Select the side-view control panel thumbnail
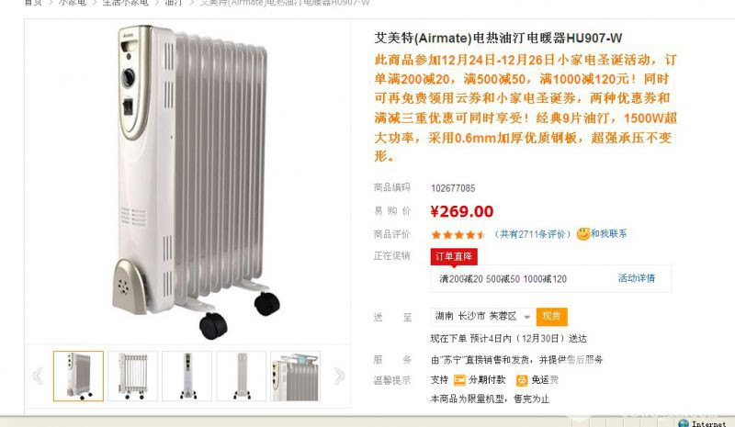The width and height of the screenshot is (735, 427). pos(187,376)
